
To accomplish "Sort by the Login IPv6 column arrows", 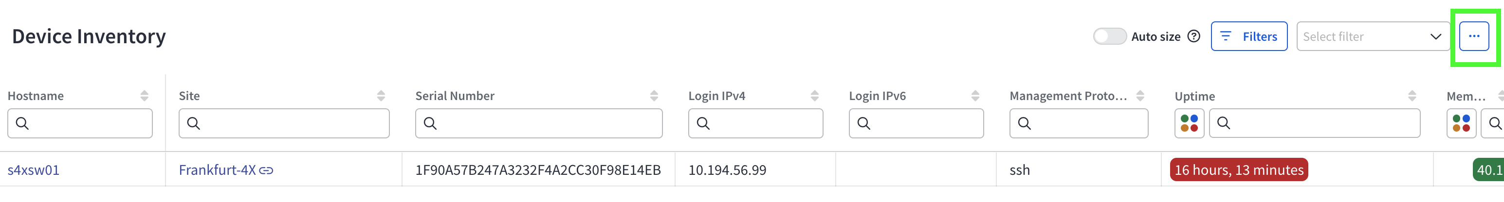I will [x=975, y=96].
